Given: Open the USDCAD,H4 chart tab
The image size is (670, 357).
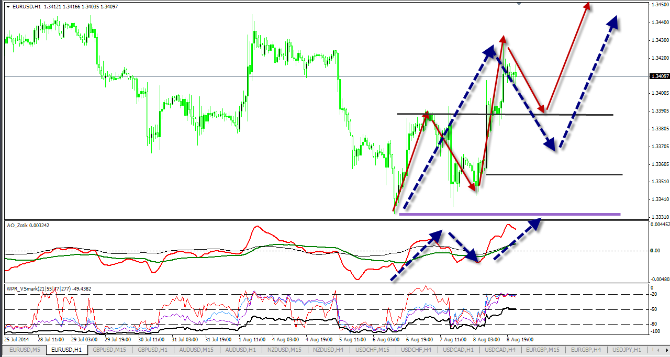Looking at the screenshot, I should coord(500,350).
